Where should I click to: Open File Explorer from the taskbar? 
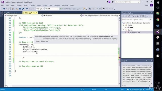(158, 13)
